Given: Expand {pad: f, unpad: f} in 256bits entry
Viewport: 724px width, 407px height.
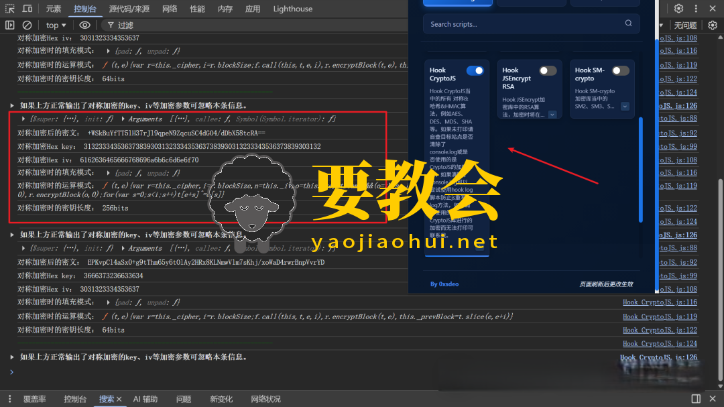Looking at the screenshot, I should click(108, 173).
